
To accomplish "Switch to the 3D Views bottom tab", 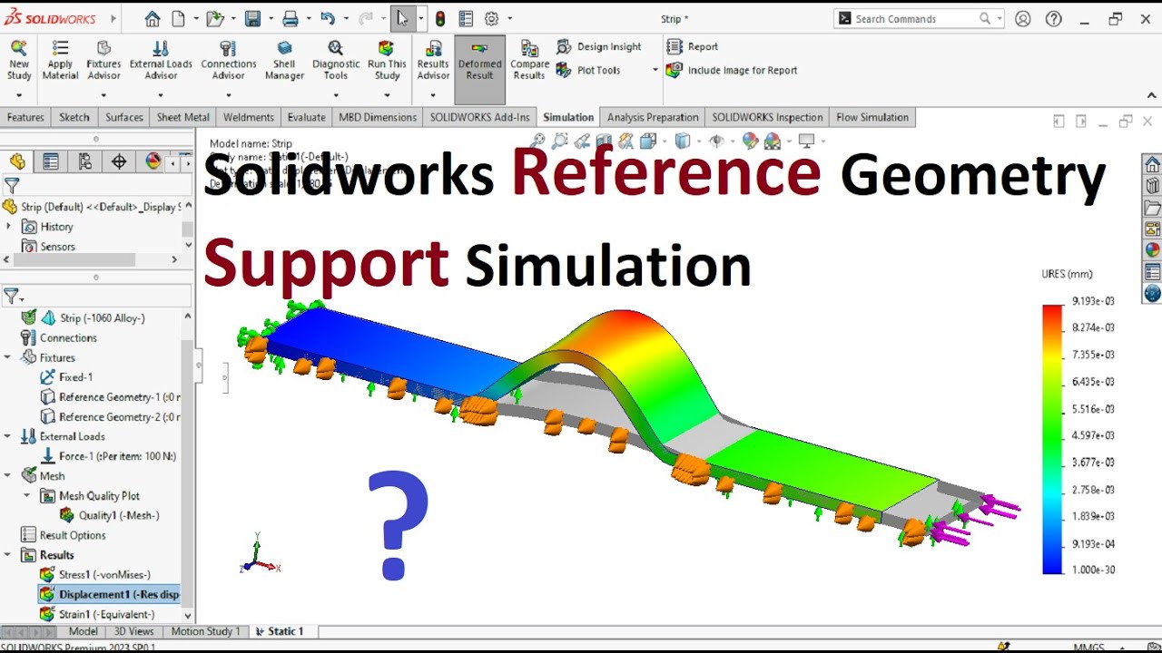I will pyautogui.click(x=133, y=631).
